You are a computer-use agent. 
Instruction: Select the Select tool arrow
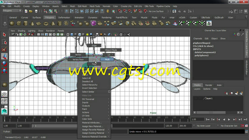click(x=4, y=35)
